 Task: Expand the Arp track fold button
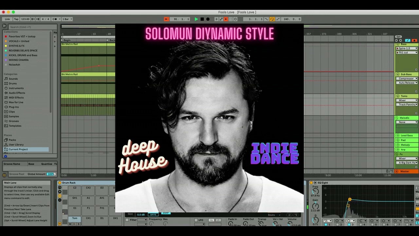[398, 149]
